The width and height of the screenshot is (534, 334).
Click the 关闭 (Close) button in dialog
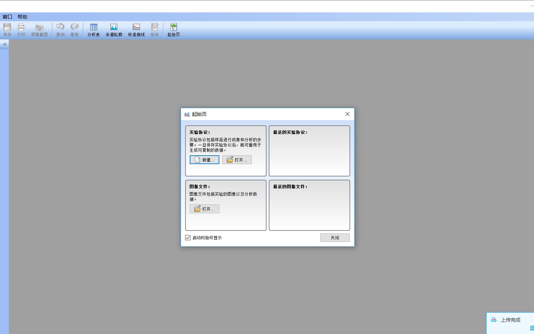335,238
